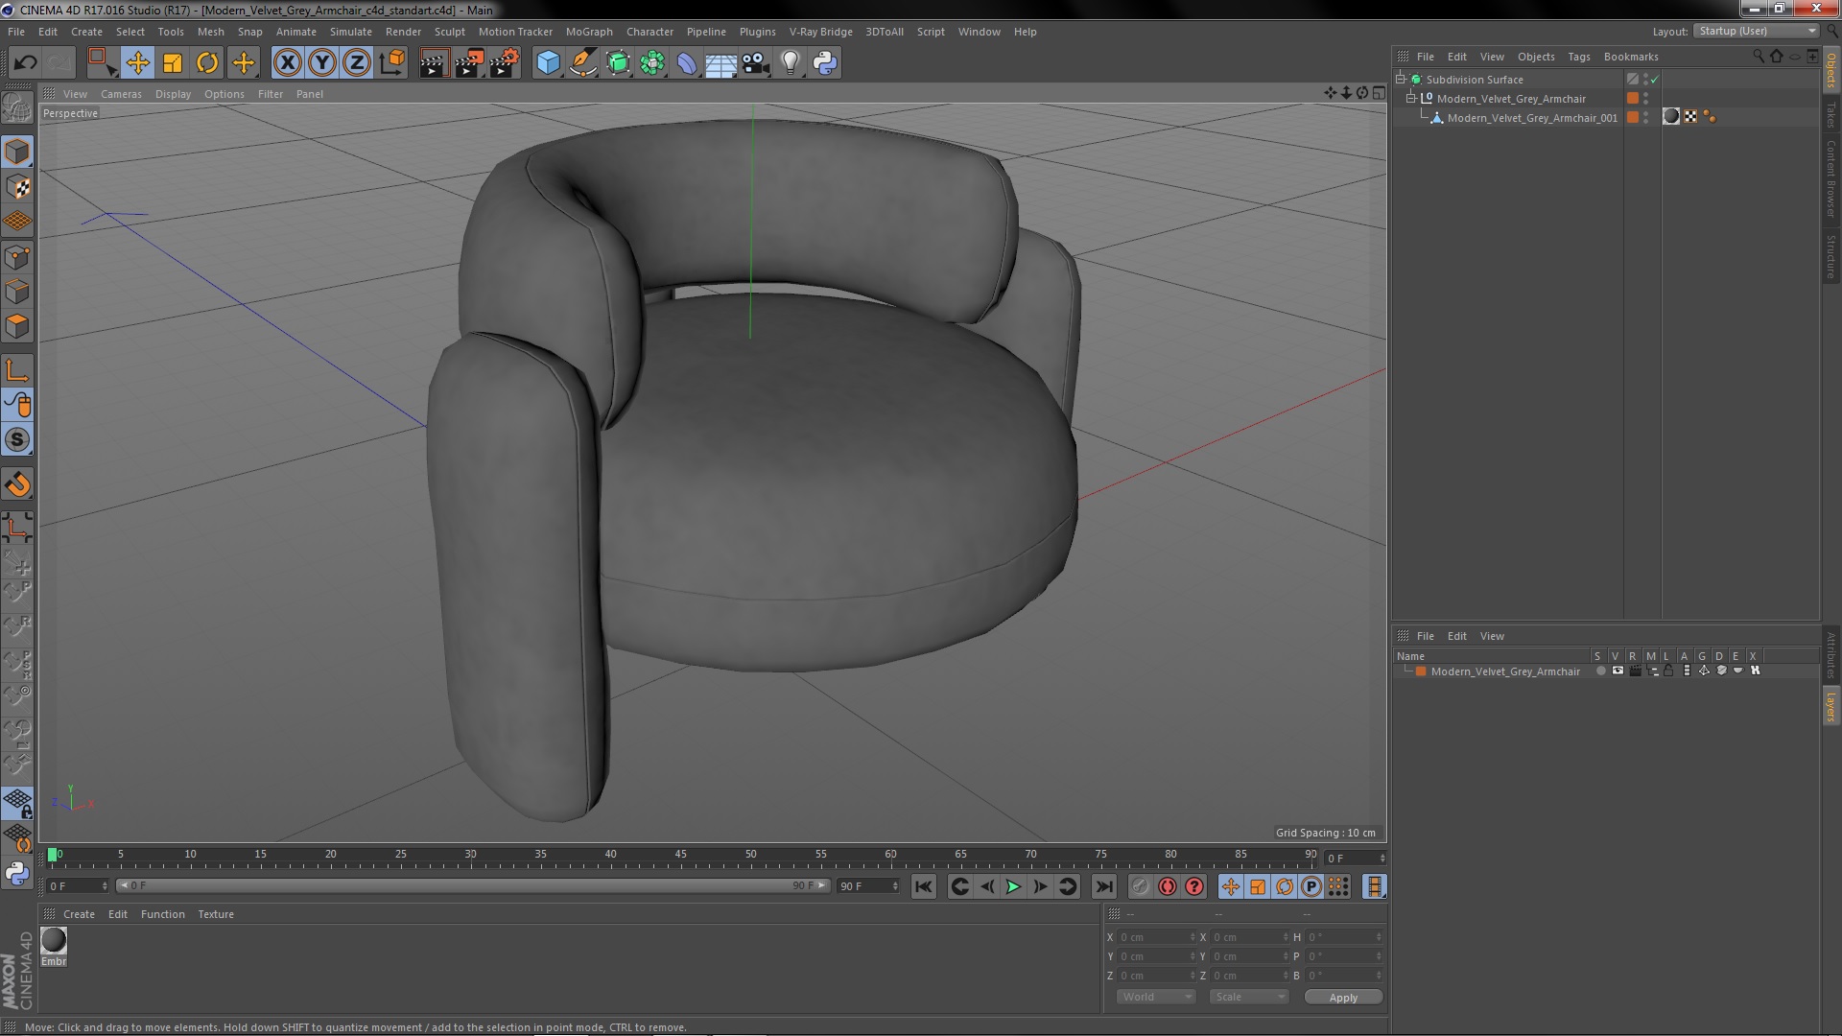This screenshot has height=1036, width=1842.
Task: Click the Undo arrow icon
Action: click(x=25, y=63)
